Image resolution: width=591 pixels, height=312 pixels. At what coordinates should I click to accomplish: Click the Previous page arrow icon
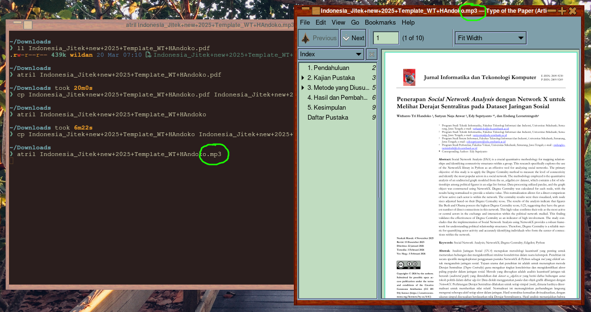coord(306,38)
